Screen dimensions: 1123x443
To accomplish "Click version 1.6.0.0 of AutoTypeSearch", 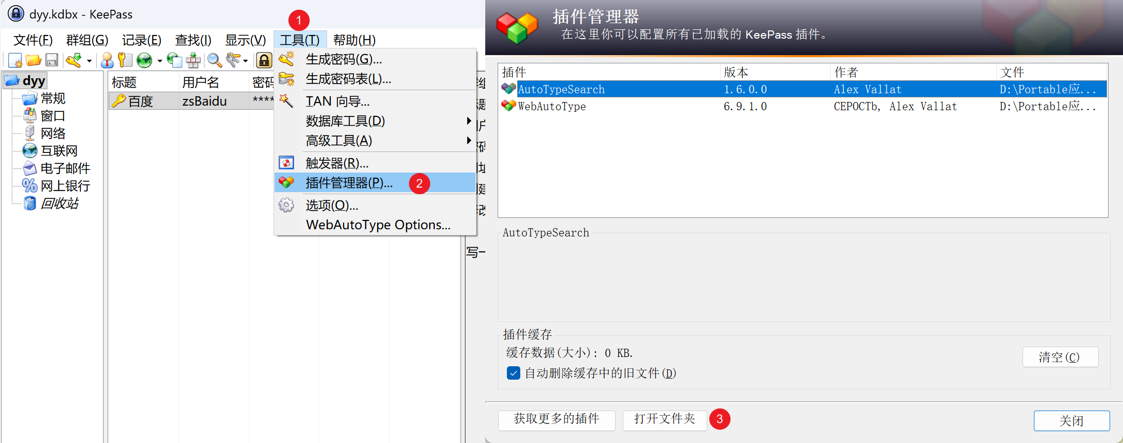I will (x=745, y=89).
